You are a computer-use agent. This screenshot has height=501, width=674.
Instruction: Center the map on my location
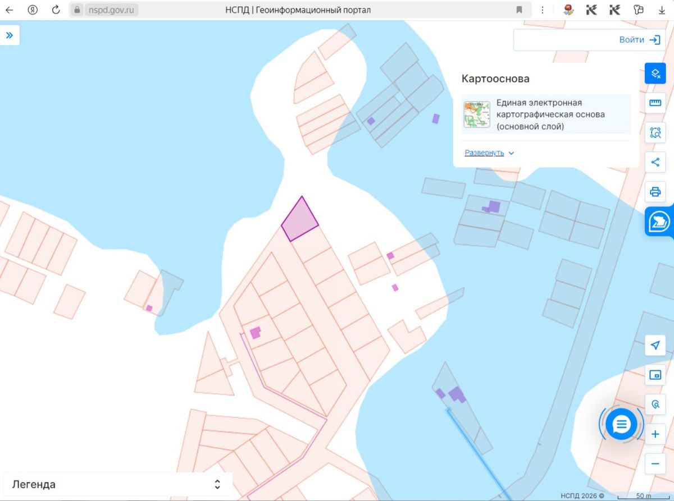pyautogui.click(x=655, y=345)
